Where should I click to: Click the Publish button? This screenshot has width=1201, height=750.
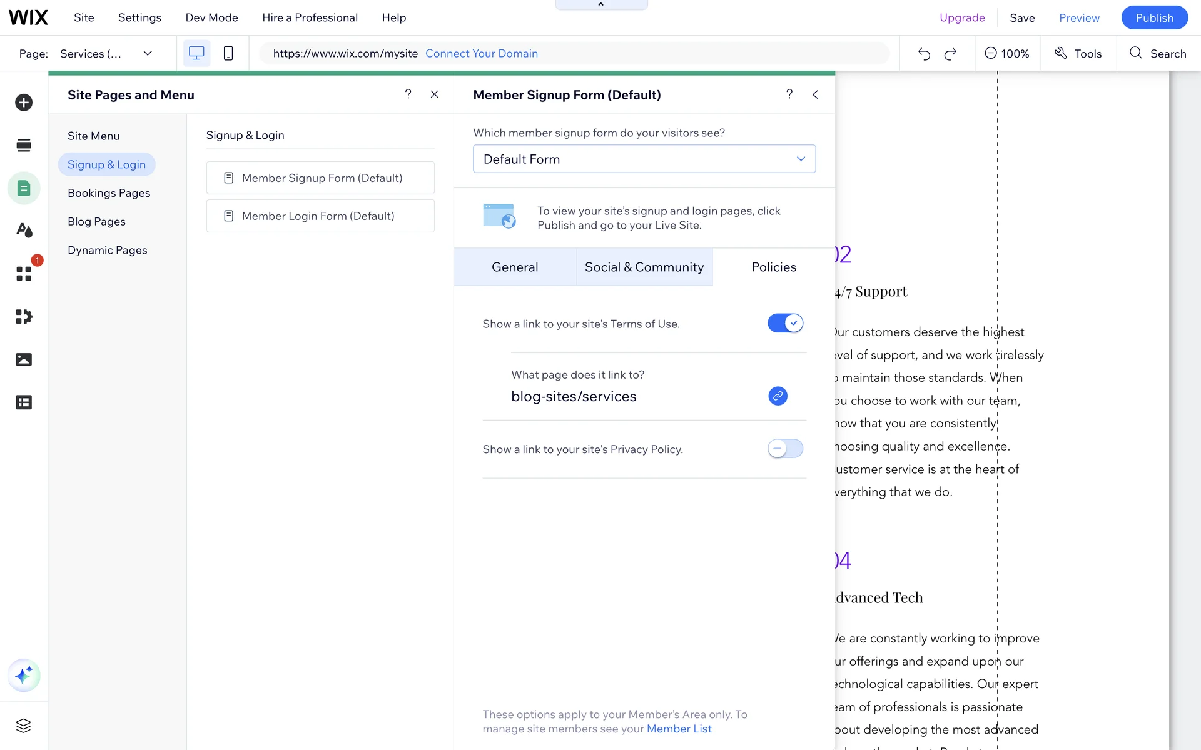[1154, 17]
